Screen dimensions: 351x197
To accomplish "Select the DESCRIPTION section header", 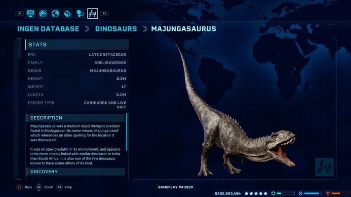I will (76, 118).
